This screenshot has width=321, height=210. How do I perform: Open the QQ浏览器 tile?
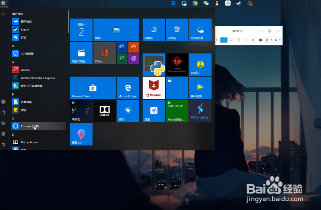tap(200, 29)
